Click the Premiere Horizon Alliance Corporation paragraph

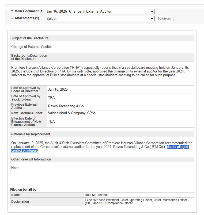[x=100, y=71]
